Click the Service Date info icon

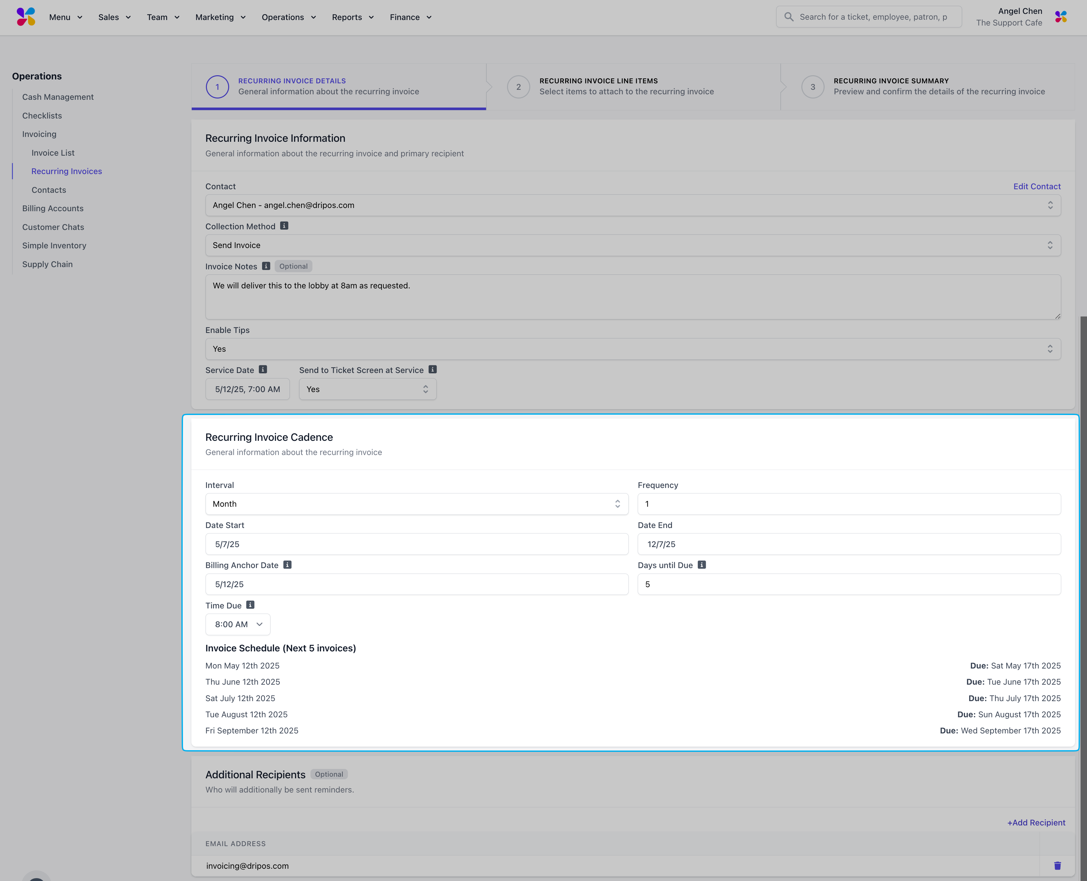(x=263, y=369)
